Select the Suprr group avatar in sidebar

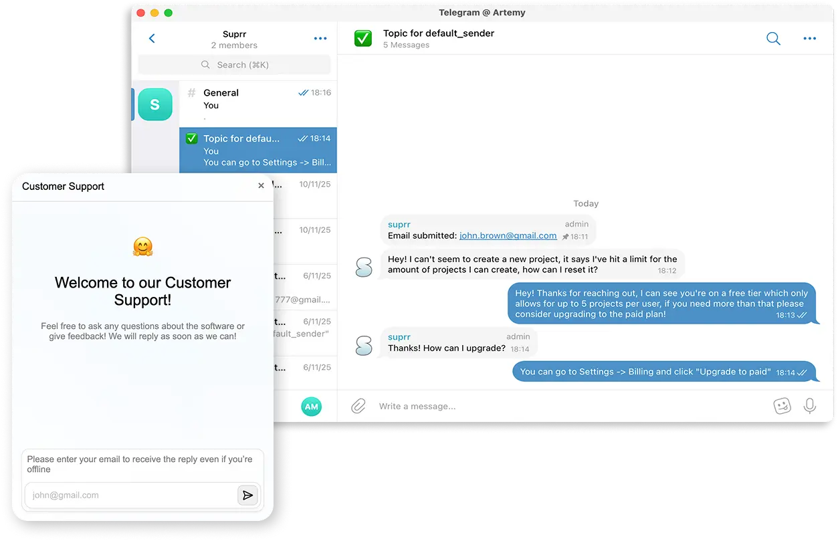pos(155,104)
